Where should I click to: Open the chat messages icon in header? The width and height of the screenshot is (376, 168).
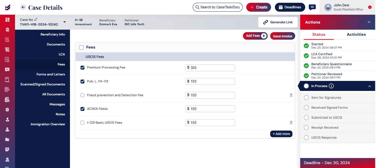coord(312,7)
